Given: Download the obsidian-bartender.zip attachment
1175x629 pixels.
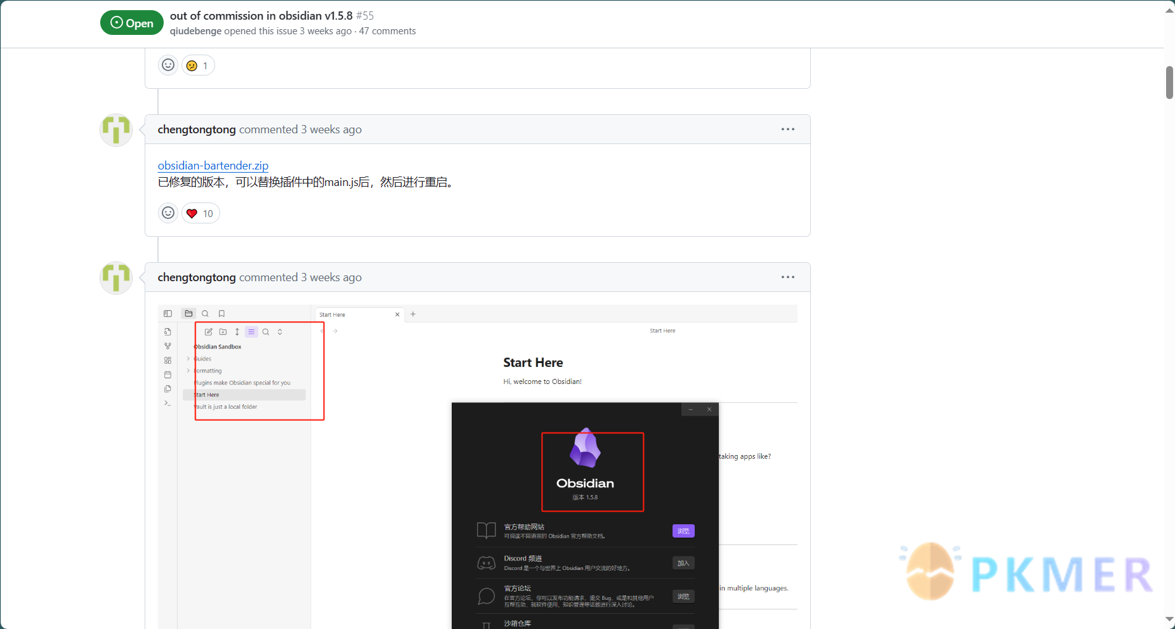Looking at the screenshot, I should [x=213, y=166].
